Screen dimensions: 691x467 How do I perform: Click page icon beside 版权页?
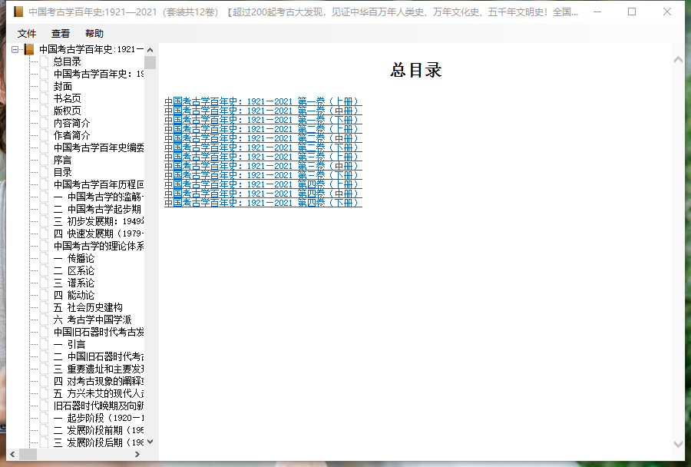tap(44, 111)
